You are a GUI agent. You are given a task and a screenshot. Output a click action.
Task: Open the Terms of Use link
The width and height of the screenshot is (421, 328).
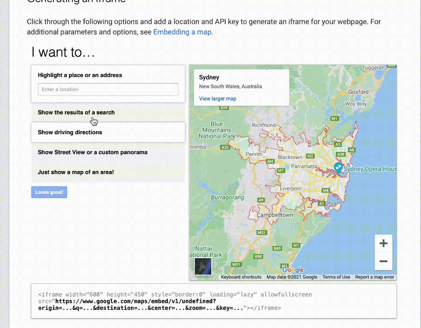336,277
